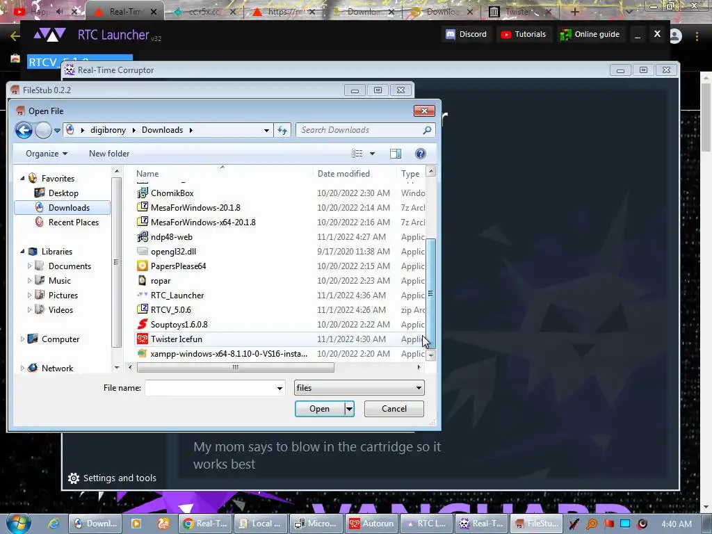
Task: Expand the Music library
Action: tap(29, 280)
